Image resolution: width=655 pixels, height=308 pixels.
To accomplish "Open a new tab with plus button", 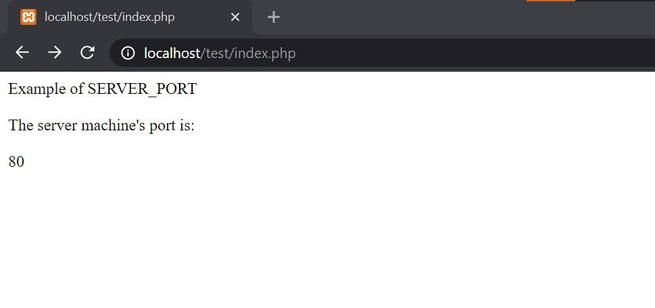I will [274, 17].
